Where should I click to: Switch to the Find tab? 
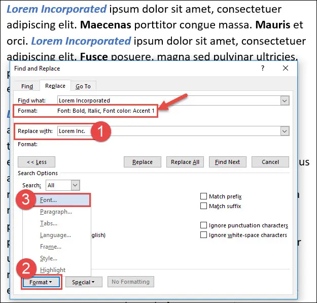(x=27, y=86)
